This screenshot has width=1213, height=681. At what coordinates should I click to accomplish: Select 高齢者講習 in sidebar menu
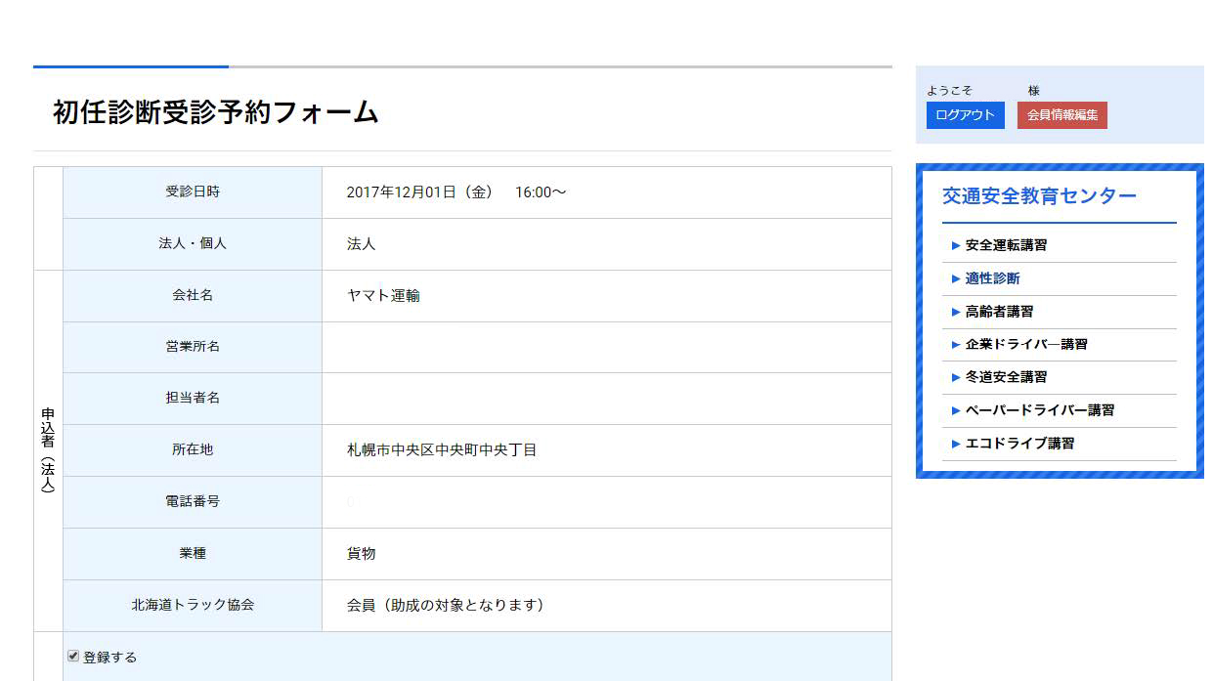[999, 312]
